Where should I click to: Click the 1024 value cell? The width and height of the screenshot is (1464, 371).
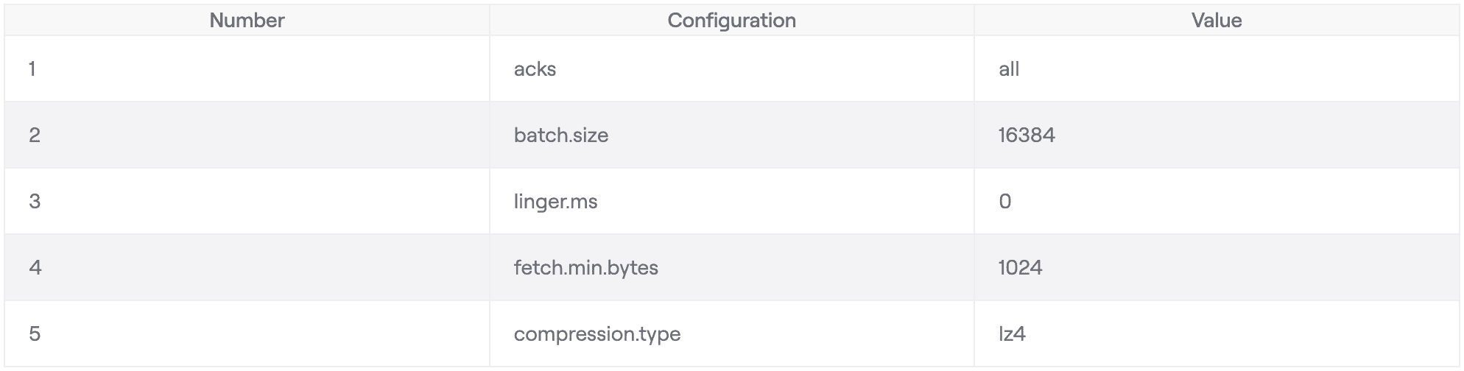click(x=1021, y=268)
